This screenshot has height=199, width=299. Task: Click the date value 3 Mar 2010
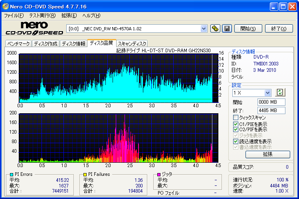265,70
